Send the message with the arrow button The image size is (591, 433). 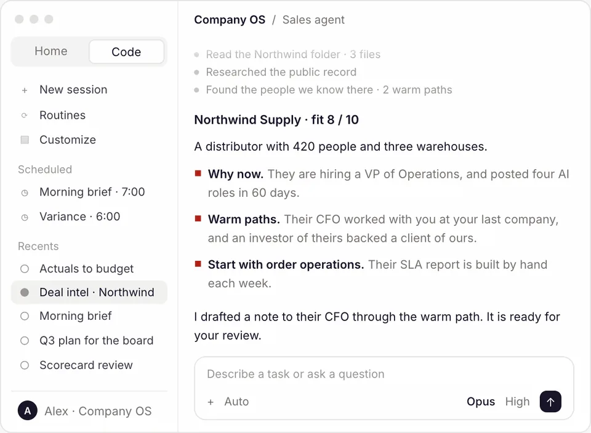tap(550, 402)
